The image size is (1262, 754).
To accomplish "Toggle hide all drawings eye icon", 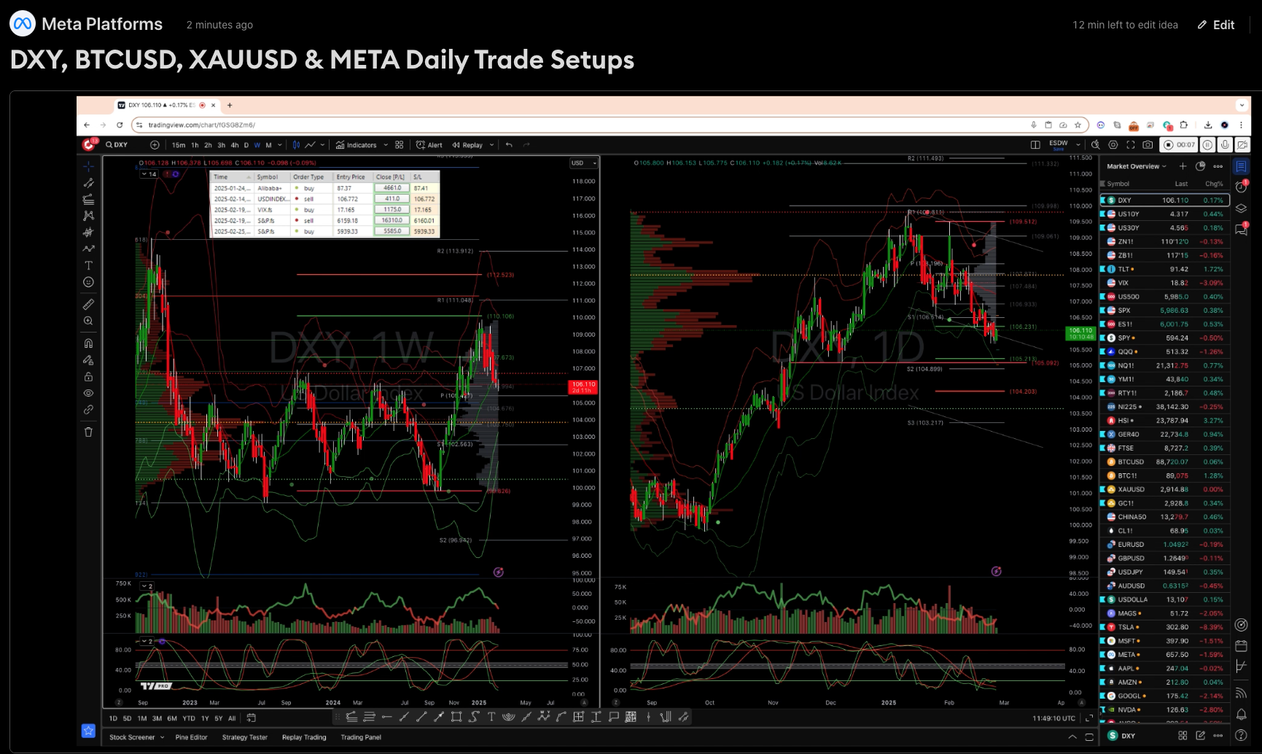I will [x=88, y=393].
